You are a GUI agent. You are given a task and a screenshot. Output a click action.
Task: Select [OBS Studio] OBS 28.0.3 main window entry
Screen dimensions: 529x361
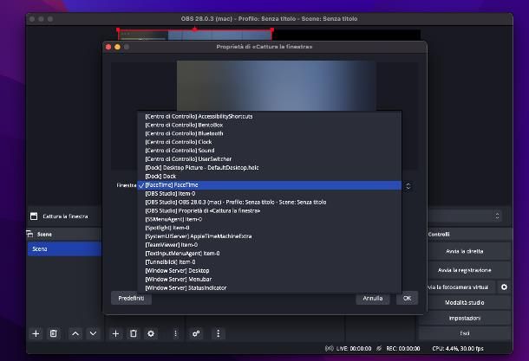(269, 202)
